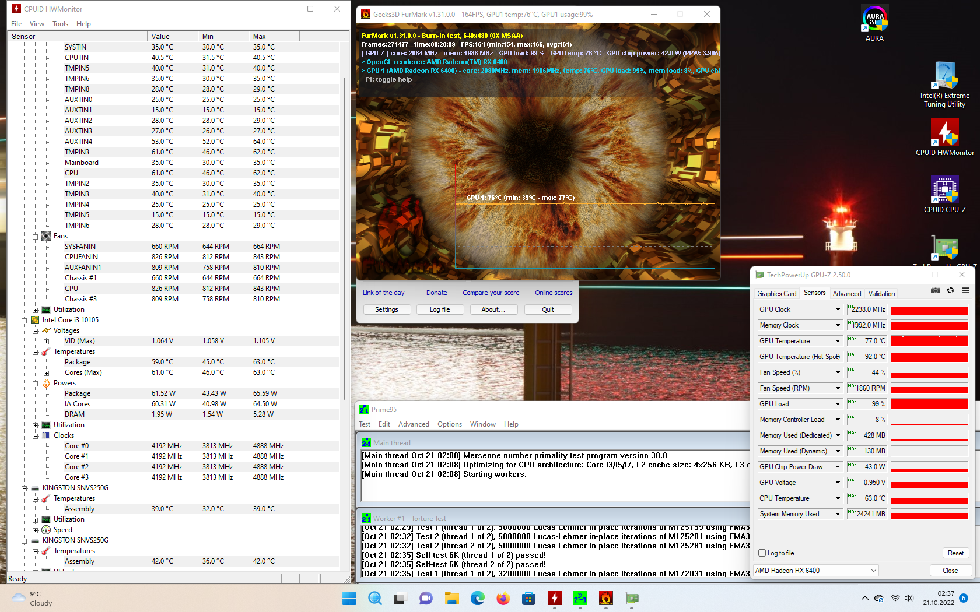
Task: Open File Explorer from the taskbar
Action: coord(452,599)
